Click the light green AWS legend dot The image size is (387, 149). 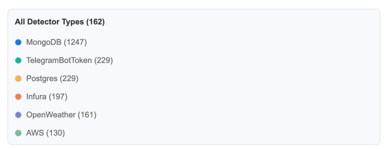(18, 133)
